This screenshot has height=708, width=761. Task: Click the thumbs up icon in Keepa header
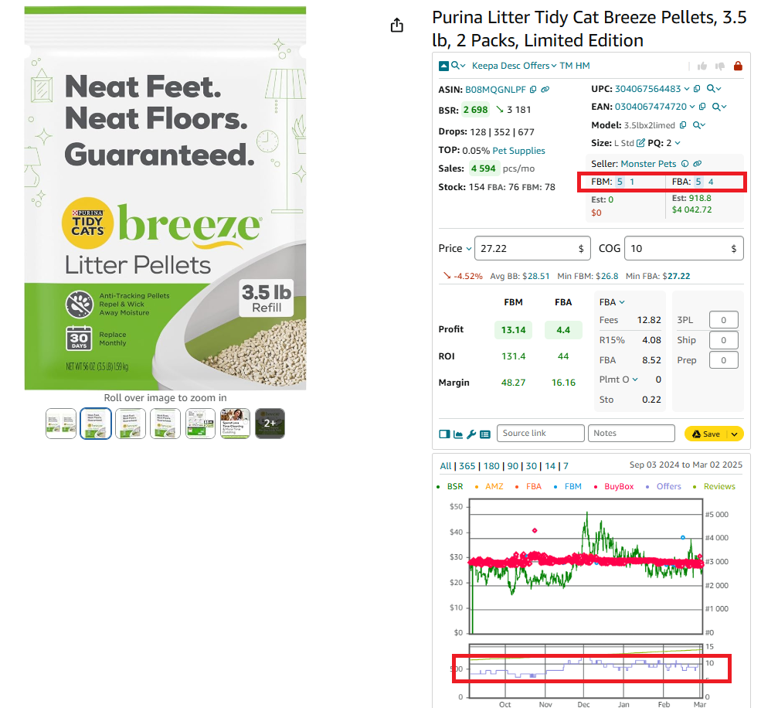702,66
